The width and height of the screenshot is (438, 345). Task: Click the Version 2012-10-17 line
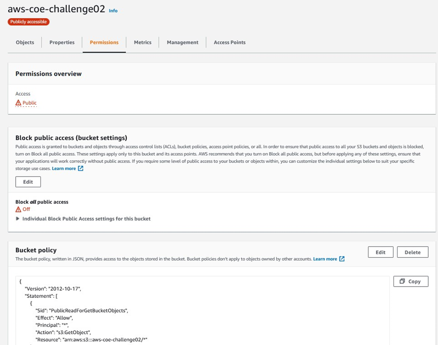click(x=53, y=289)
